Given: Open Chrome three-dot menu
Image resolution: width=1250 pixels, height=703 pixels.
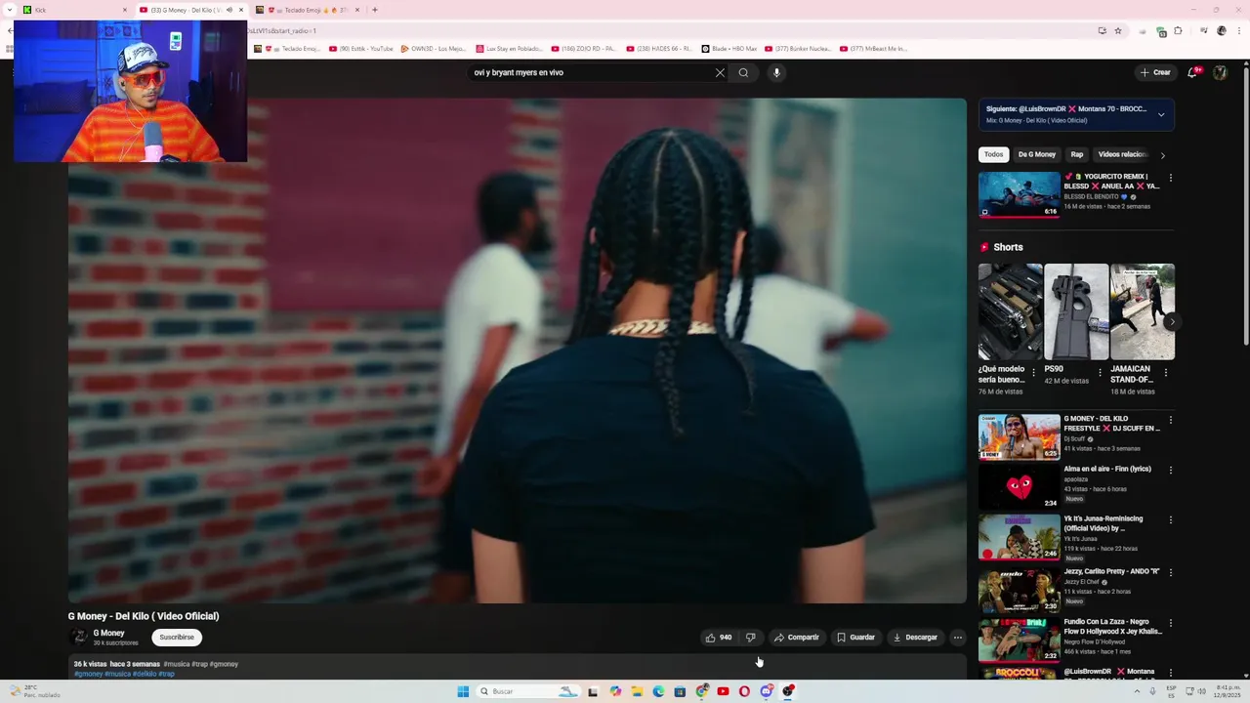Looking at the screenshot, I should click(1240, 31).
